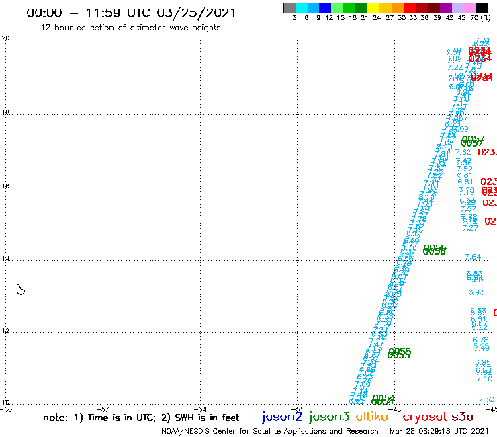Click the 14 latitude axis label
The height and width of the screenshot is (437, 497).
[x=5, y=259]
